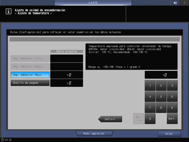Clear the entry with Borr. key

(172, 119)
